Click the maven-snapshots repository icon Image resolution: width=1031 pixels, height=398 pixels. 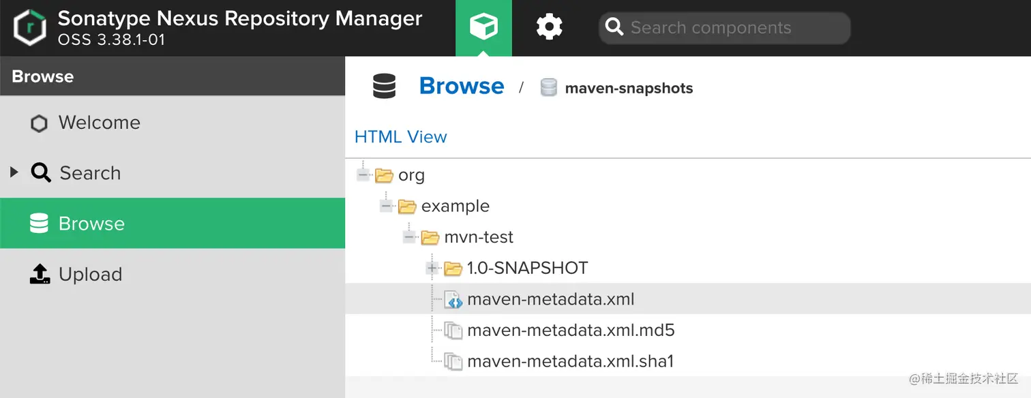tap(549, 87)
